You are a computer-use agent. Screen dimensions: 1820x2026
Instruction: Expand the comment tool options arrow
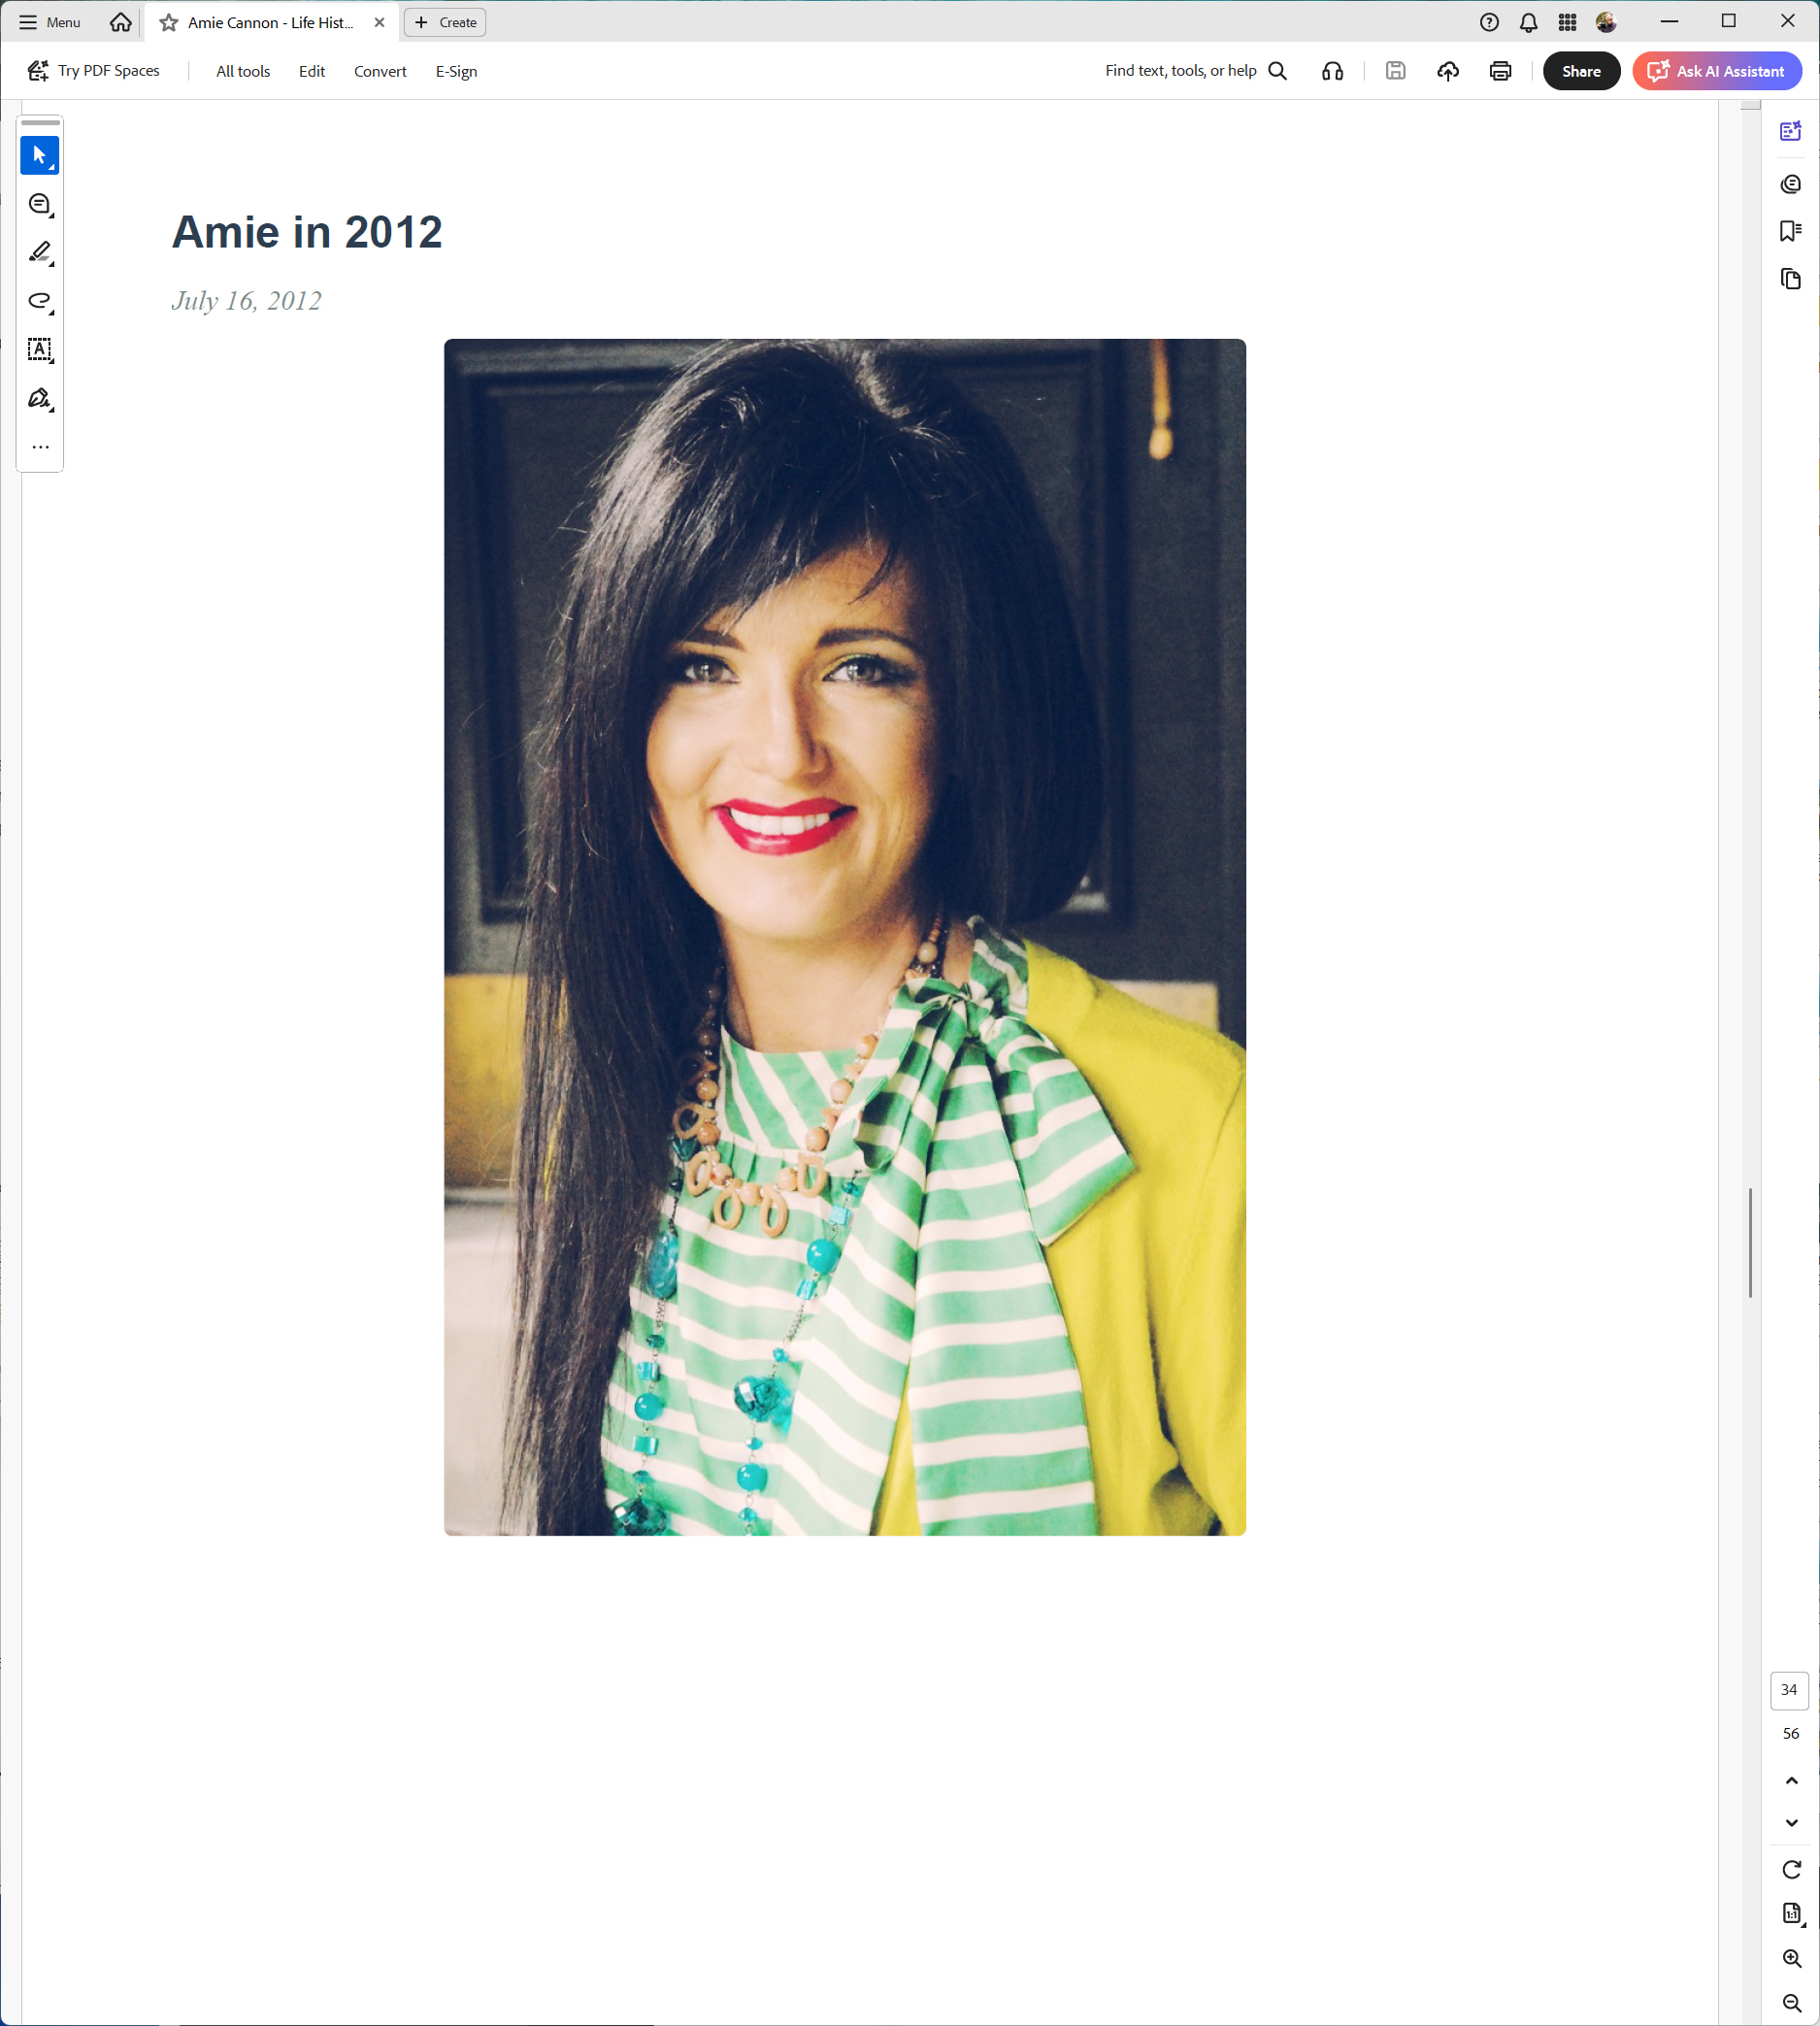(50, 215)
